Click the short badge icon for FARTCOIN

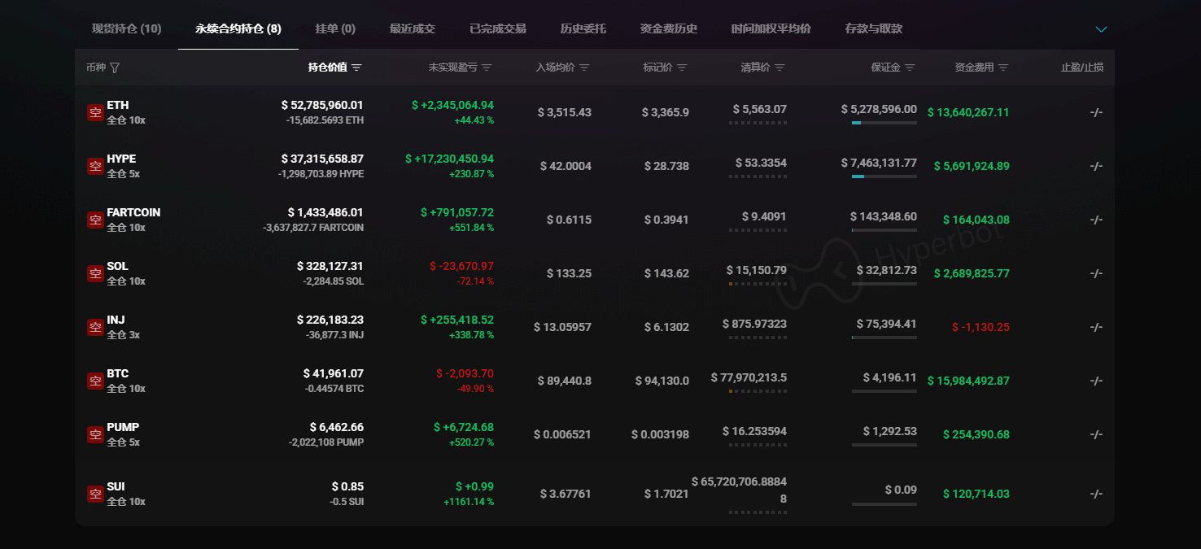pos(95,220)
